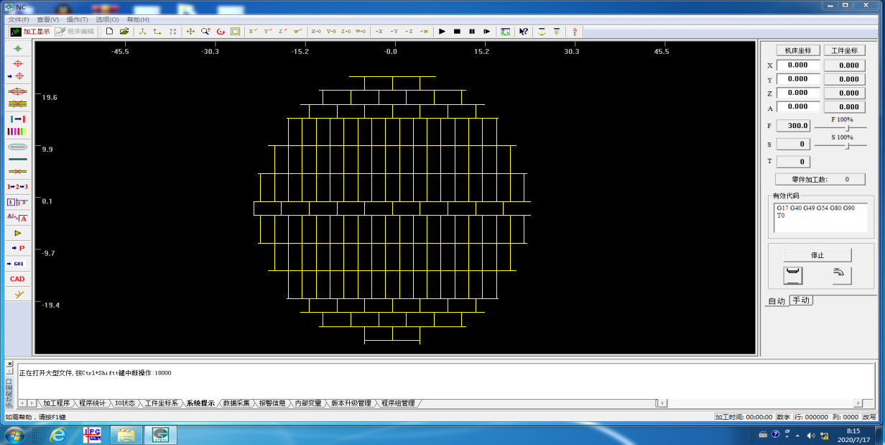Open the 操作(T) menu

[x=77, y=19]
